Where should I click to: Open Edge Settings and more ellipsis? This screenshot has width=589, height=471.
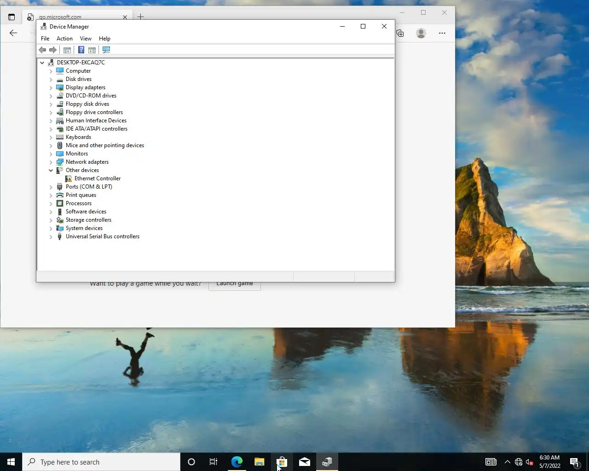(442, 33)
